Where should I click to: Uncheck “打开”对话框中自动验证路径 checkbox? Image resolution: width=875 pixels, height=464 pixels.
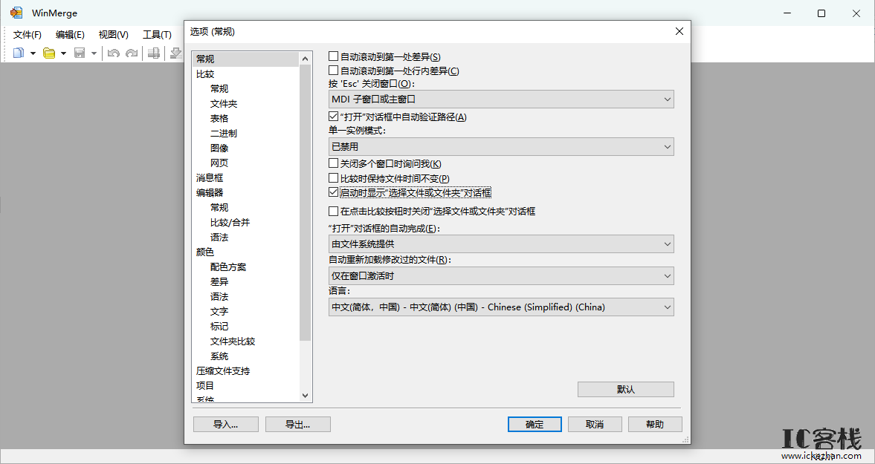point(333,117)
